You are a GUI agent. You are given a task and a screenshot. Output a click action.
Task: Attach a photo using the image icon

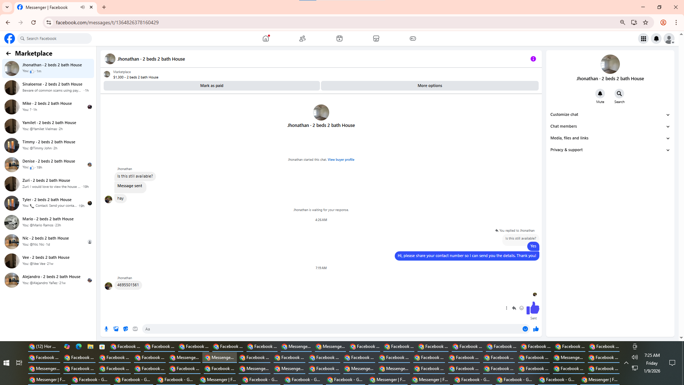click(116, 329)
